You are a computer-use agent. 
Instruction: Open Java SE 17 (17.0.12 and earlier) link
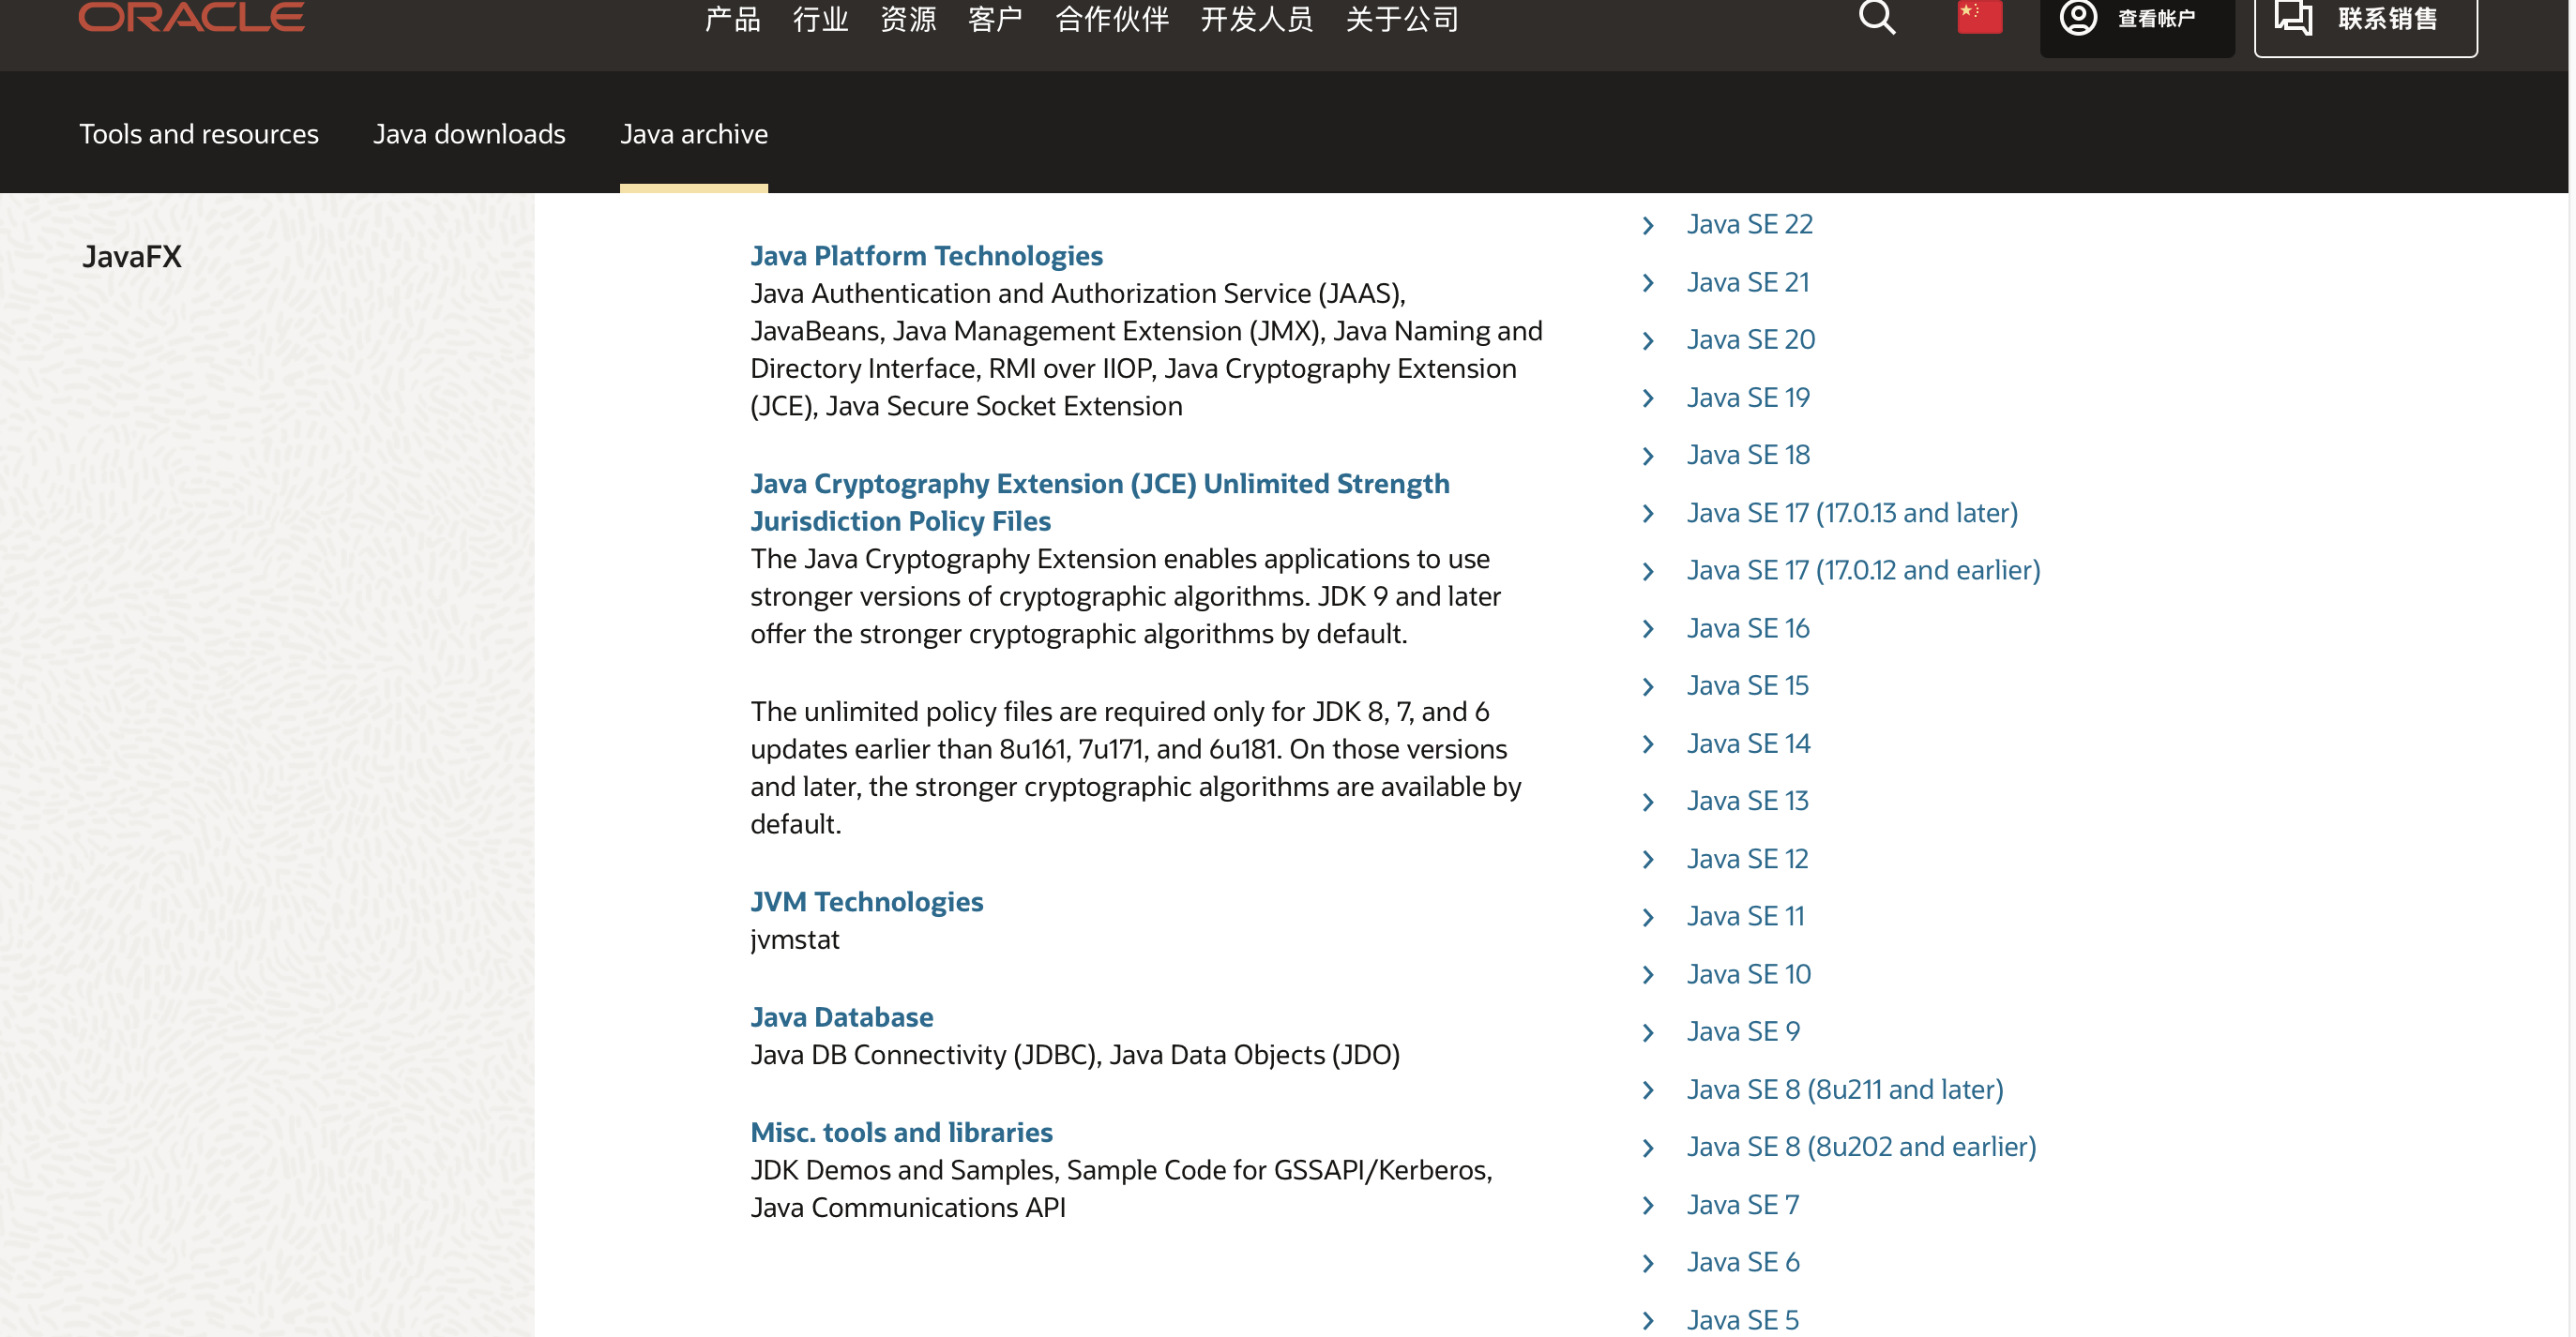point(1863,569)
